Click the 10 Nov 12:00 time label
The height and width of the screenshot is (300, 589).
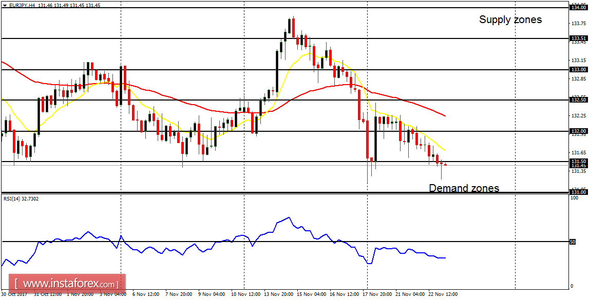tap(244, 294)
